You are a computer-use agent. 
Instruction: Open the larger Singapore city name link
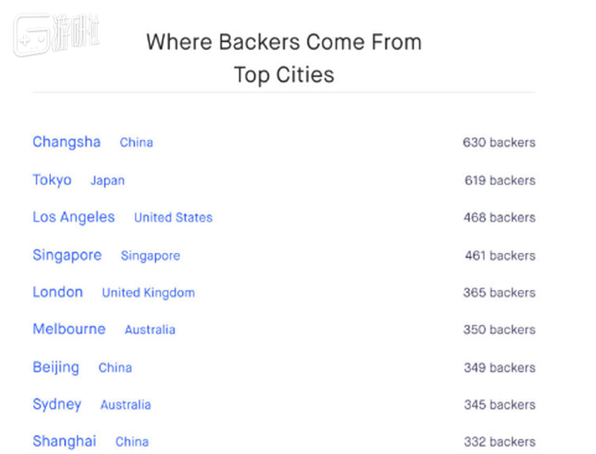[x=67, y=255]
